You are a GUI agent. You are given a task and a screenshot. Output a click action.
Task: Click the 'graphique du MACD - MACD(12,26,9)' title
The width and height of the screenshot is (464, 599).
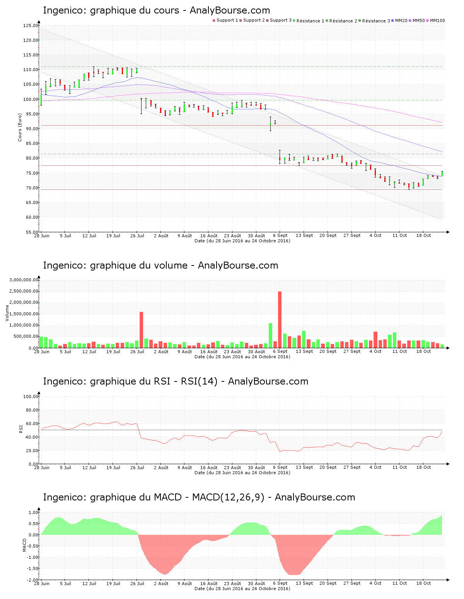177,497
